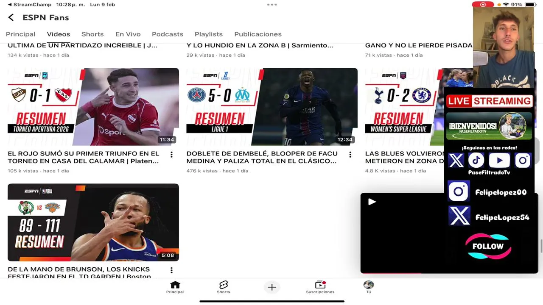Click the FelipeLopez54 handle text
543x305 pixels.
(502, 217)
